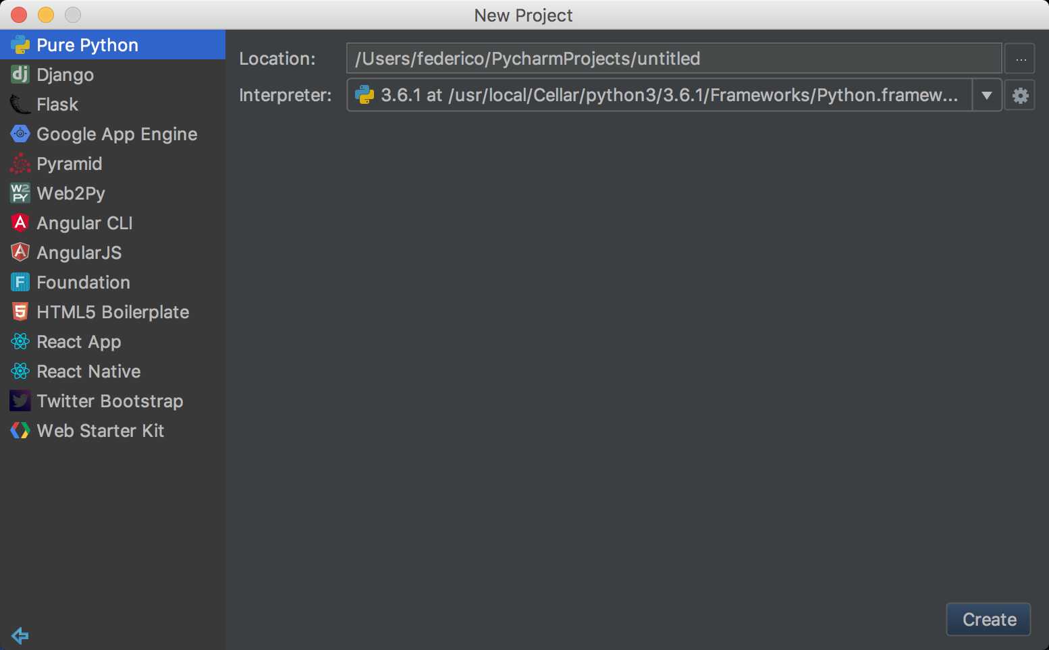Click the Location path field
The image size is (1049, 650).
coord(674,59)
